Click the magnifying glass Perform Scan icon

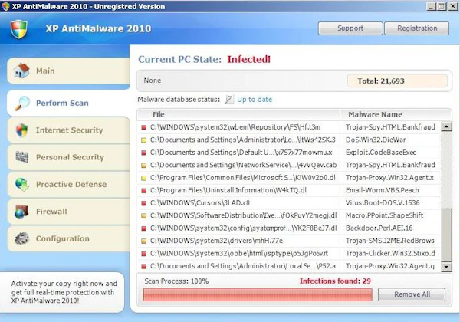click(x=22, y=103)
